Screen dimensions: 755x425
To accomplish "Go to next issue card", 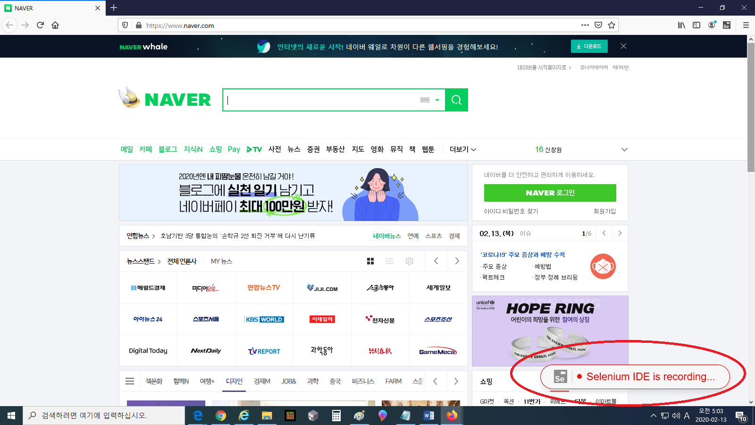I will click(x=620, y=233).
